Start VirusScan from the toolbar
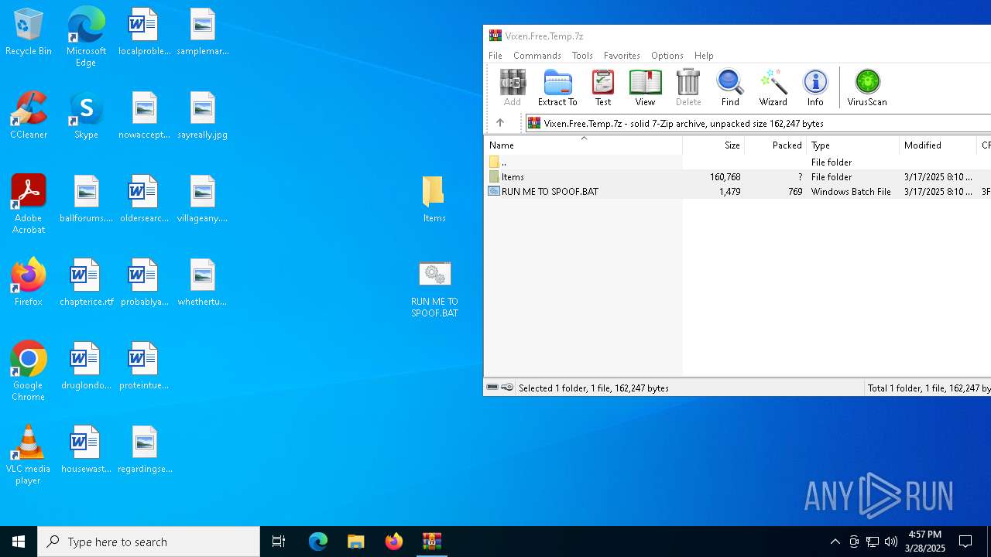Image resolution: width=991 pixels, height=557 pixels. [x=867, y=87]
